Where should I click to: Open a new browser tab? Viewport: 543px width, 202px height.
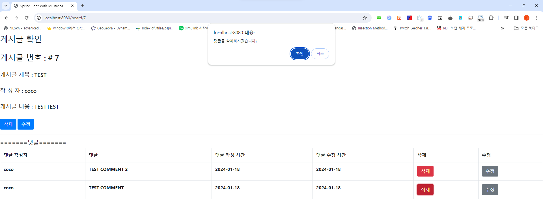click(83, 6)
